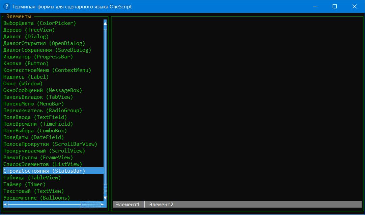Viewport: 365px width, 215px height.
Task: Maximize the terminal forms window
Action: [335, 6]
